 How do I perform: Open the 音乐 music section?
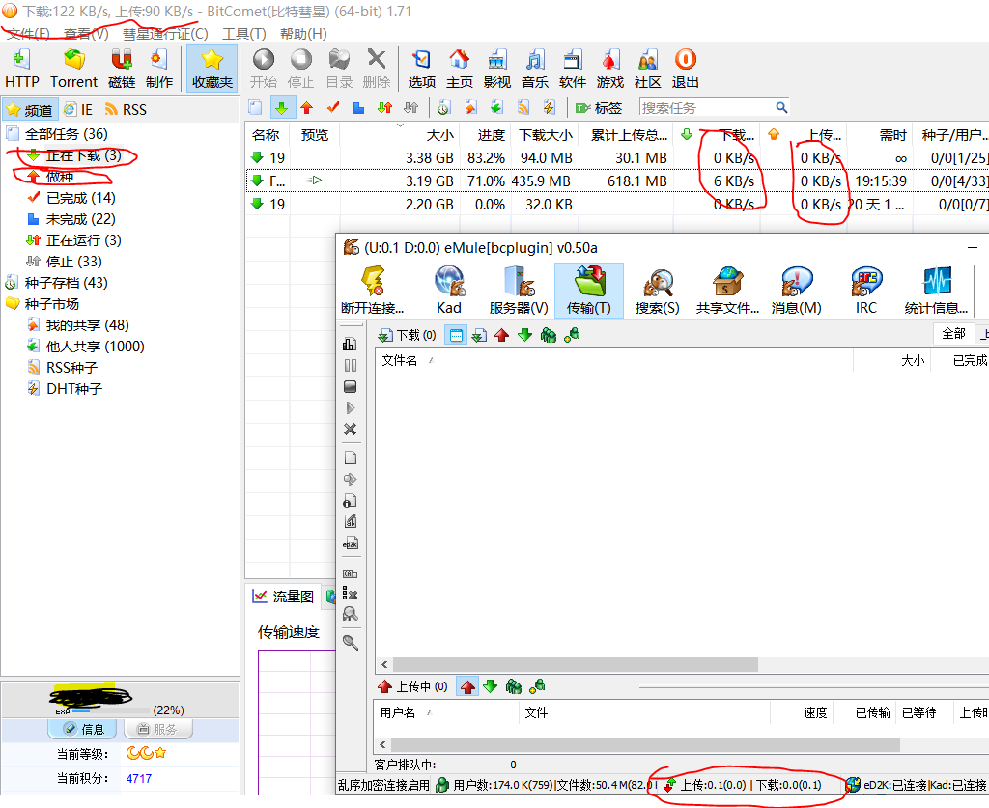point(535,69)
